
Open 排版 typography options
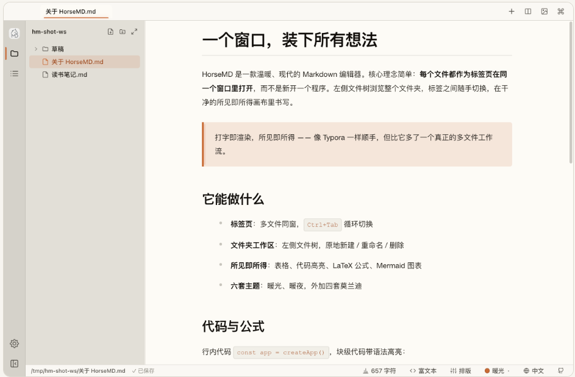[460, 371]
